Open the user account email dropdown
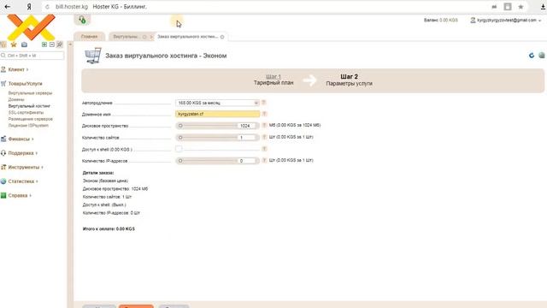Image resolution: width=547 pixels, height=308 pixels. tap(505, 21)
